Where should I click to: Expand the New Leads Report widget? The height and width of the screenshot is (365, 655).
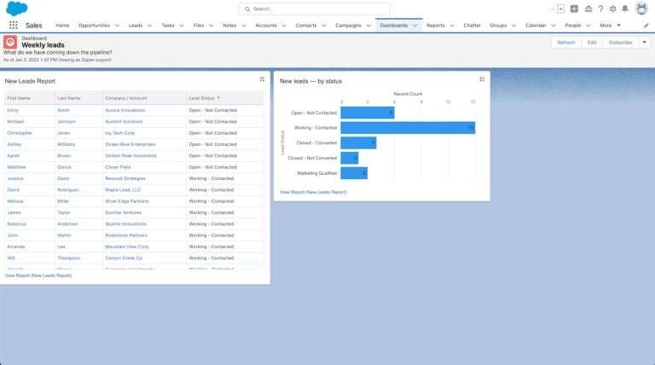tap(262, 79)
